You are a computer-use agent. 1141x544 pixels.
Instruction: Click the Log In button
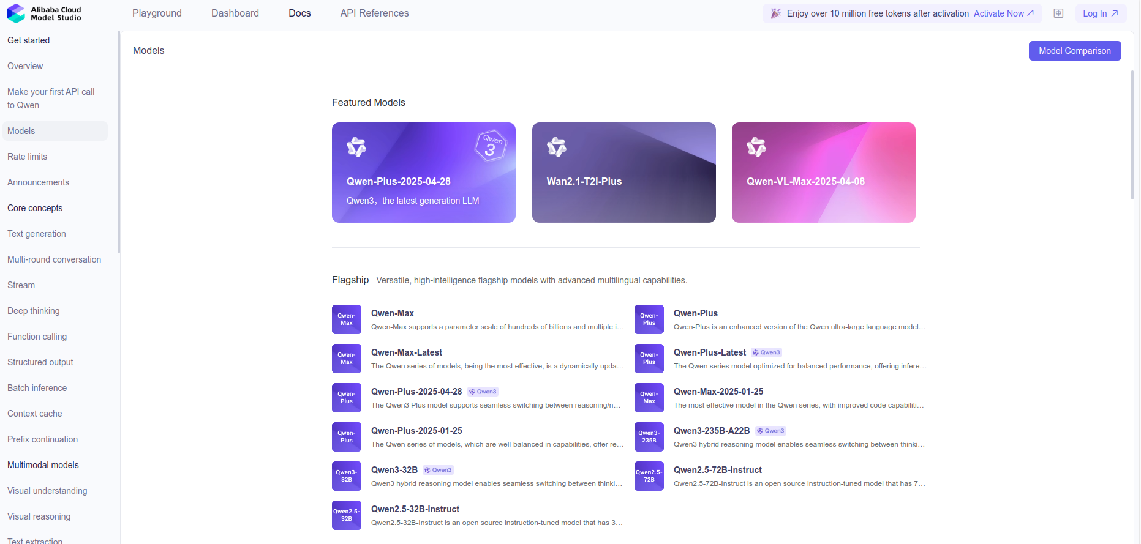pos(1101,13)
